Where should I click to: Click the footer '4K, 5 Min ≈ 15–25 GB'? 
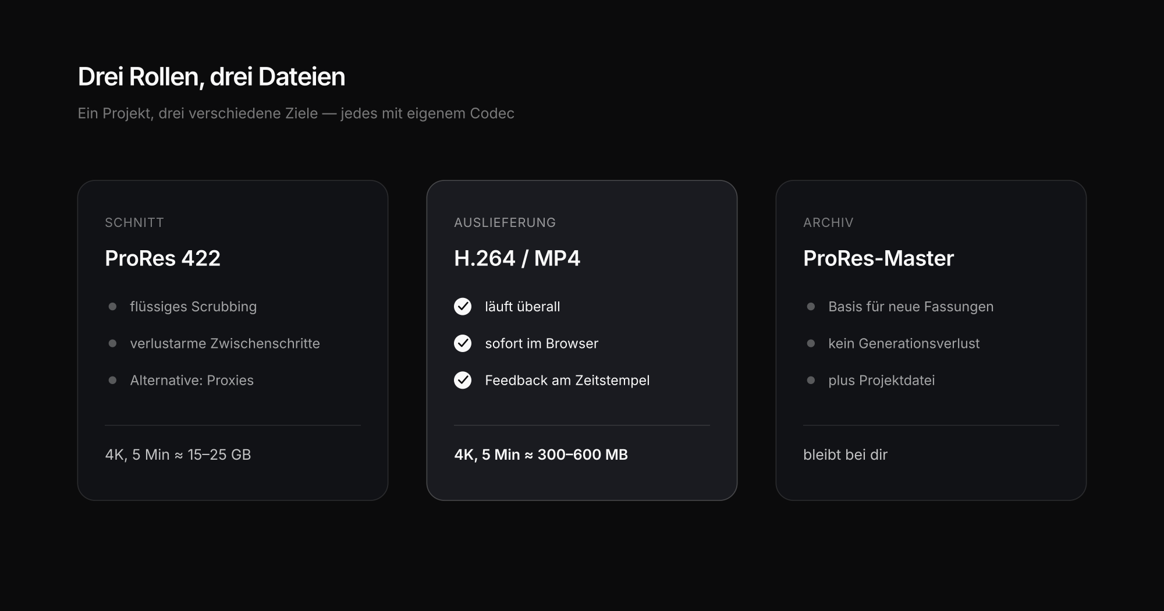(178, 454)
